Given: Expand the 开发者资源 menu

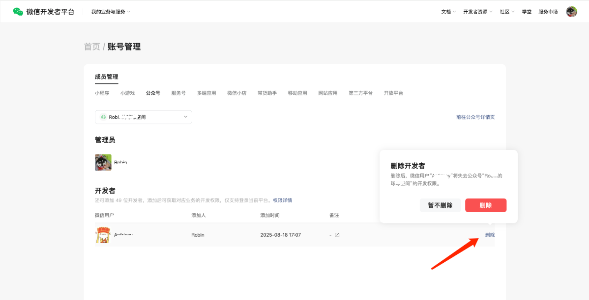Looking at the screenshot, I should point(477,12).
